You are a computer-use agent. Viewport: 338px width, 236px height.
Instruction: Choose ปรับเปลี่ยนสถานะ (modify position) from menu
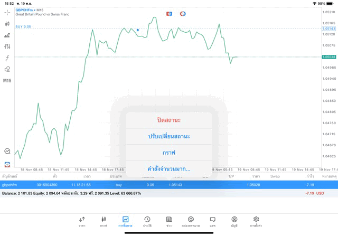click(169, 136)
